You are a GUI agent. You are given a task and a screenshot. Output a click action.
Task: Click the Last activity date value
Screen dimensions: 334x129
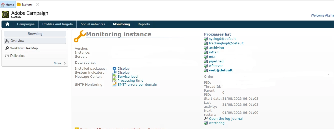pos(240,105)
